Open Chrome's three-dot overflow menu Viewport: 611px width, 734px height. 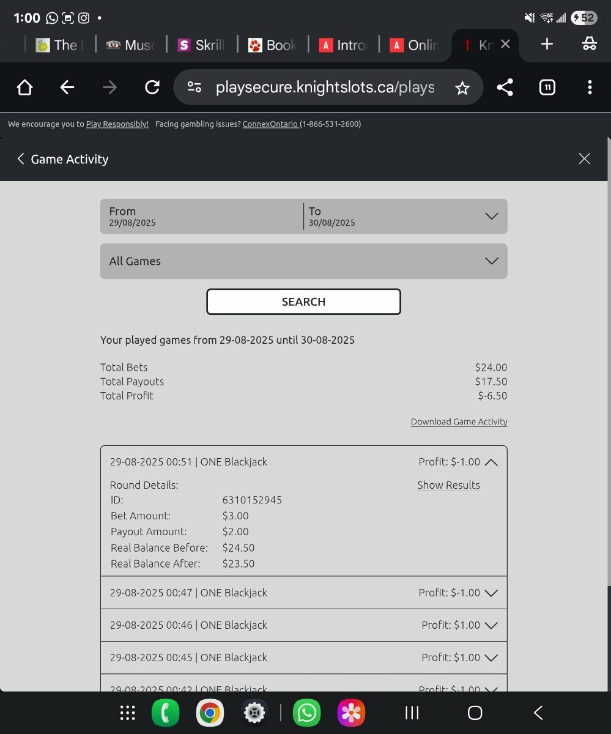pyautogui.click(x=590, y=87)
